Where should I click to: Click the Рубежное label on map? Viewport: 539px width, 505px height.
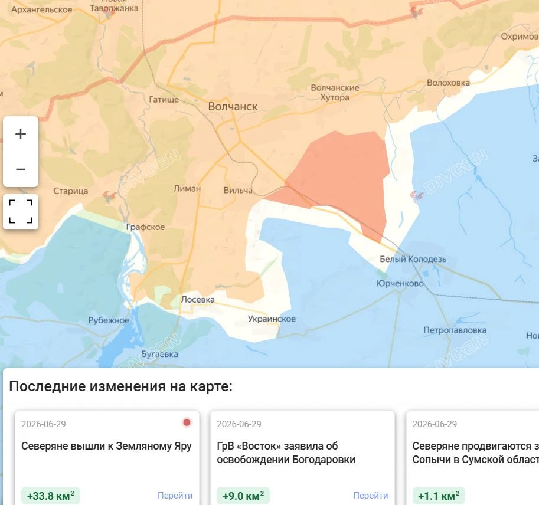109,320
